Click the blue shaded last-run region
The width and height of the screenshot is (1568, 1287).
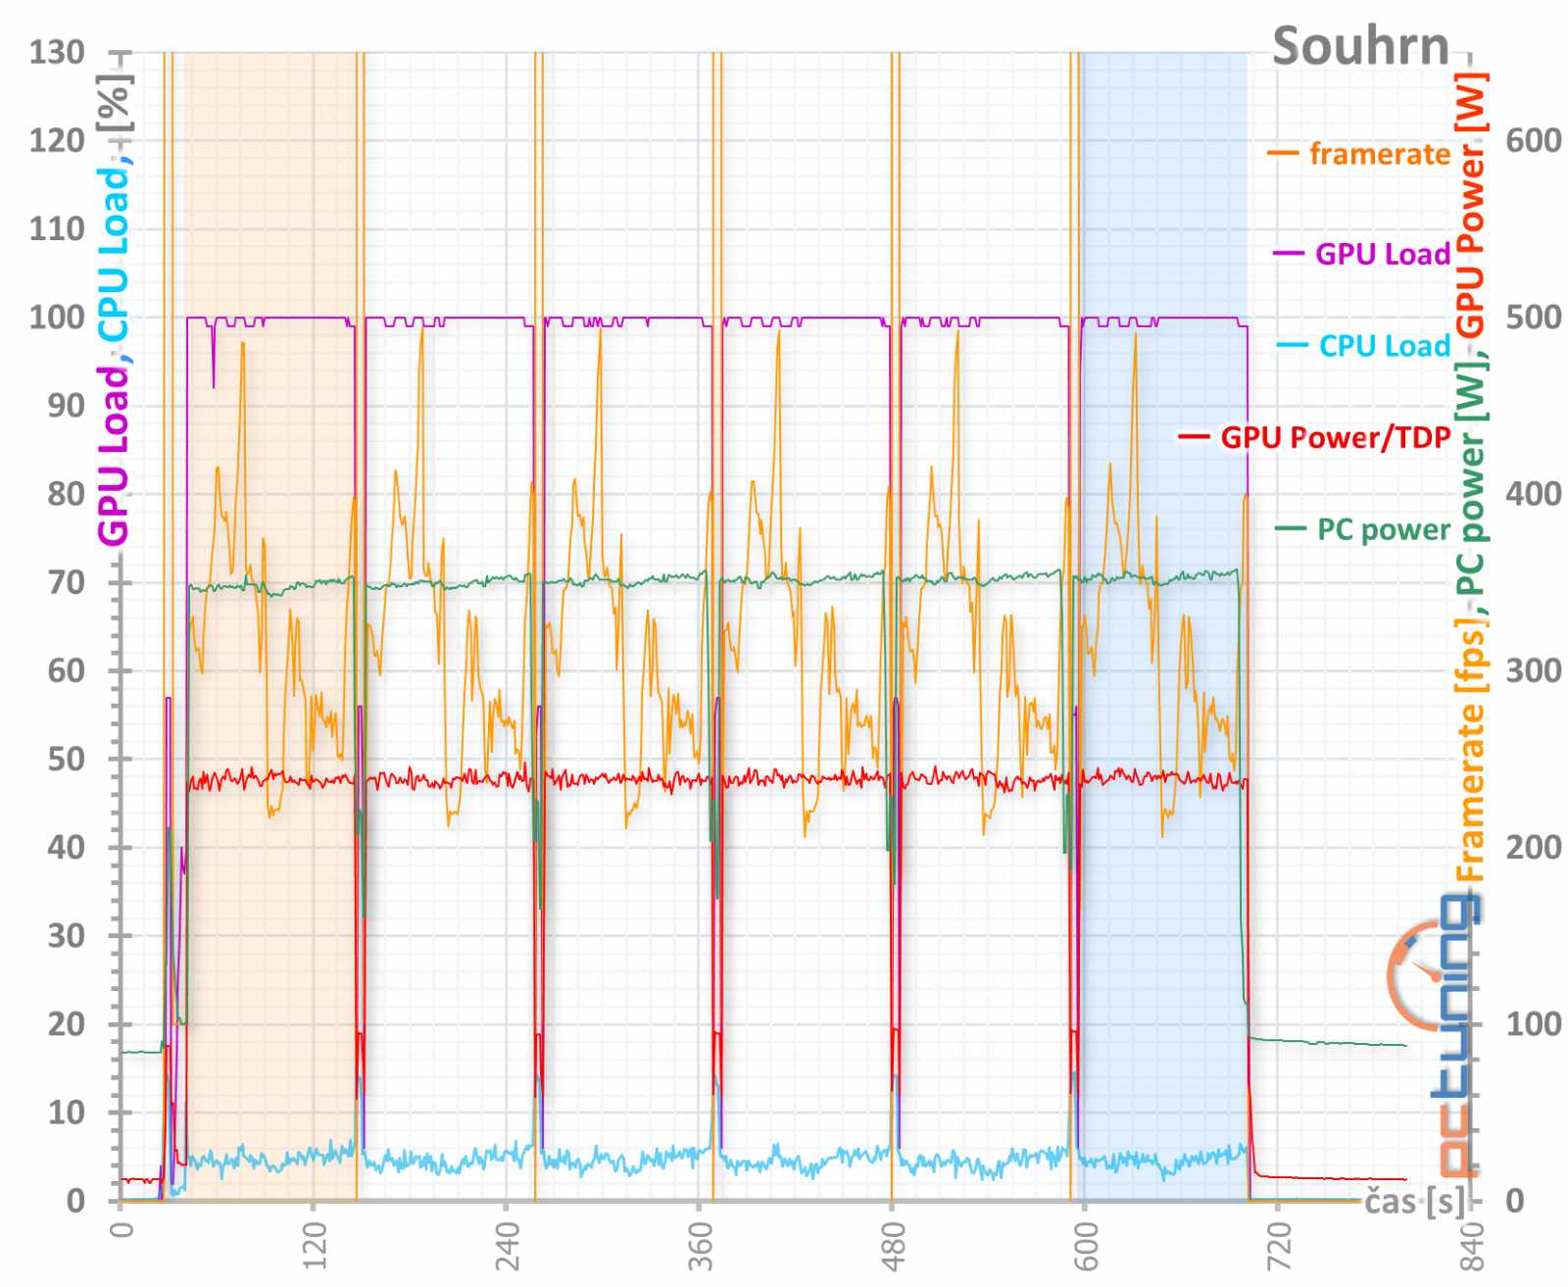click(x=1164, y=627)
